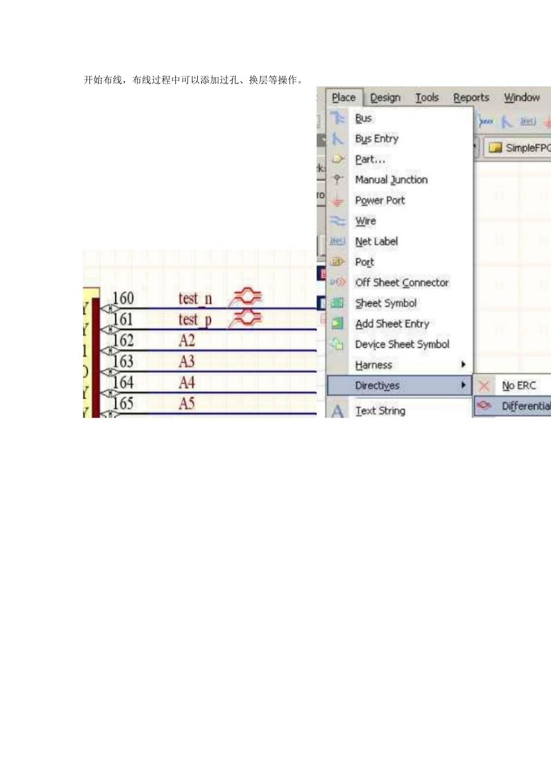This screenshot has width=551, height=779.
Task: Click the Device Sheet Symbol icon
Action: coord(338,344)
